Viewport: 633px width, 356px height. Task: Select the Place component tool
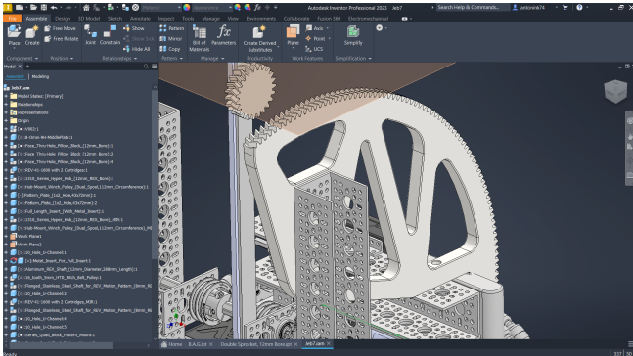coord(14,35)
